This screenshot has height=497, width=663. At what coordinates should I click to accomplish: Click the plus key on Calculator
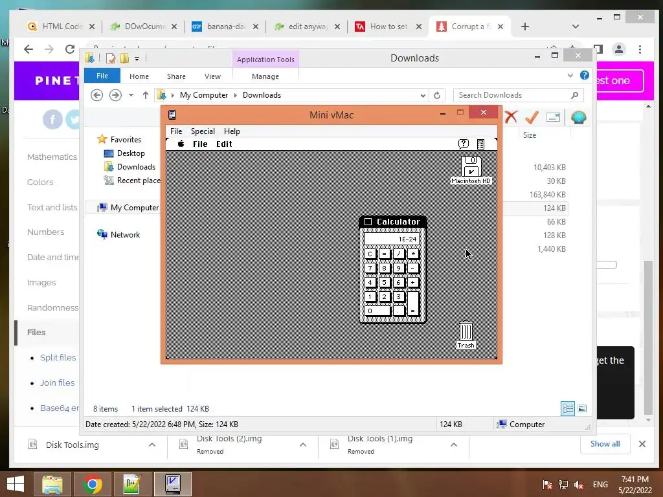[x=413, y=282]
